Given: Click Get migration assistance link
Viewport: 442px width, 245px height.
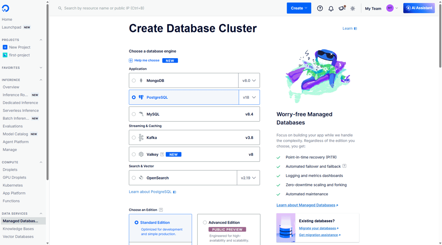Looking at the screenshot, I should click(x=318, y=235).
